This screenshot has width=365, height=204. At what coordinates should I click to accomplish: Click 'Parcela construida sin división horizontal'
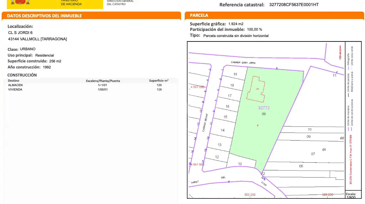pos(236,36)
